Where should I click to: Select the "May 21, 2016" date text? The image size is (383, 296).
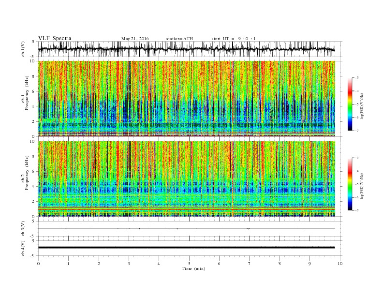tap(135, 39)
